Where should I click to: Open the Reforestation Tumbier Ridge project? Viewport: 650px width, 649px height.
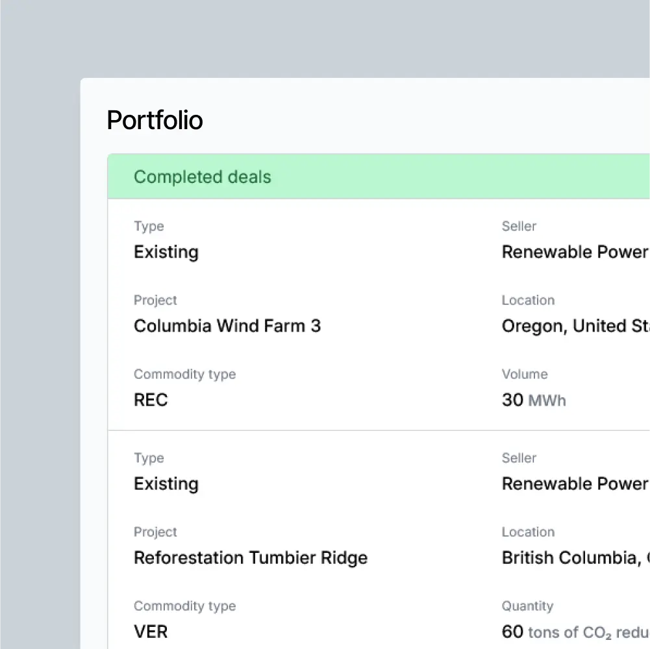251,557
